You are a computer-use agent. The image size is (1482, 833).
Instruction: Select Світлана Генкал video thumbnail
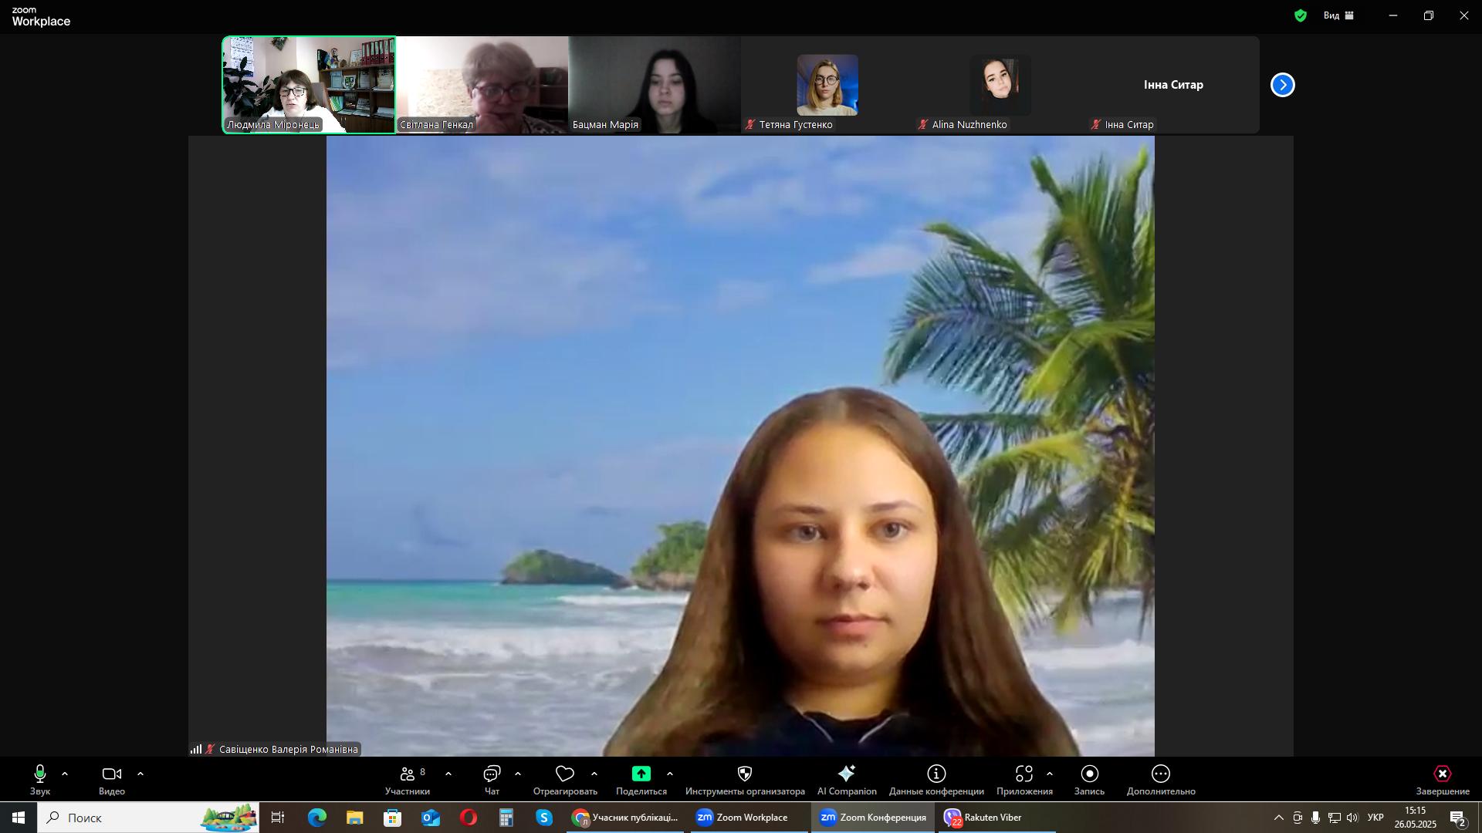482,85
